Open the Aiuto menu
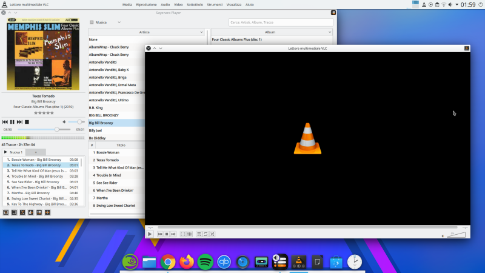485x273 pixels. 250,5
